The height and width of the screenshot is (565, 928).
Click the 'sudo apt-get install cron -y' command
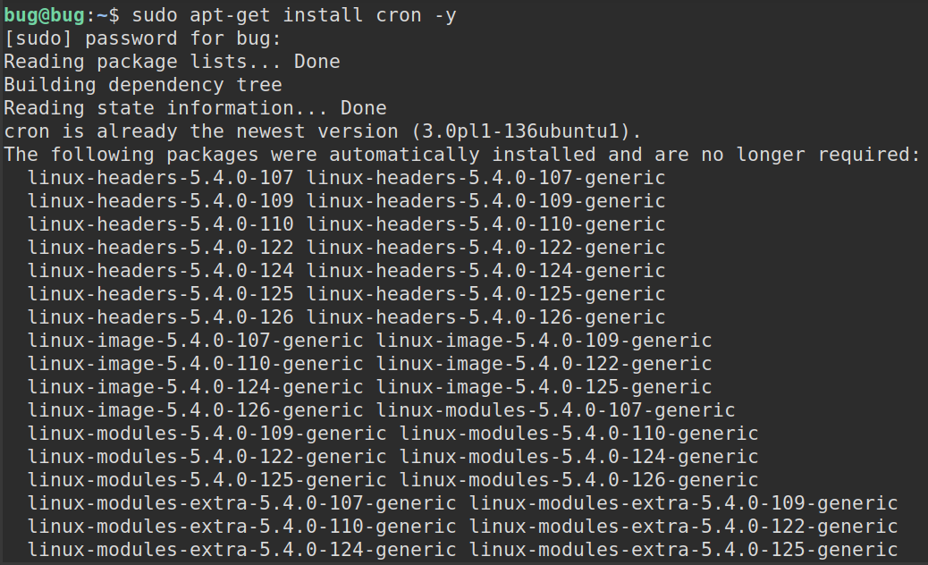click(x=294, y=15)
